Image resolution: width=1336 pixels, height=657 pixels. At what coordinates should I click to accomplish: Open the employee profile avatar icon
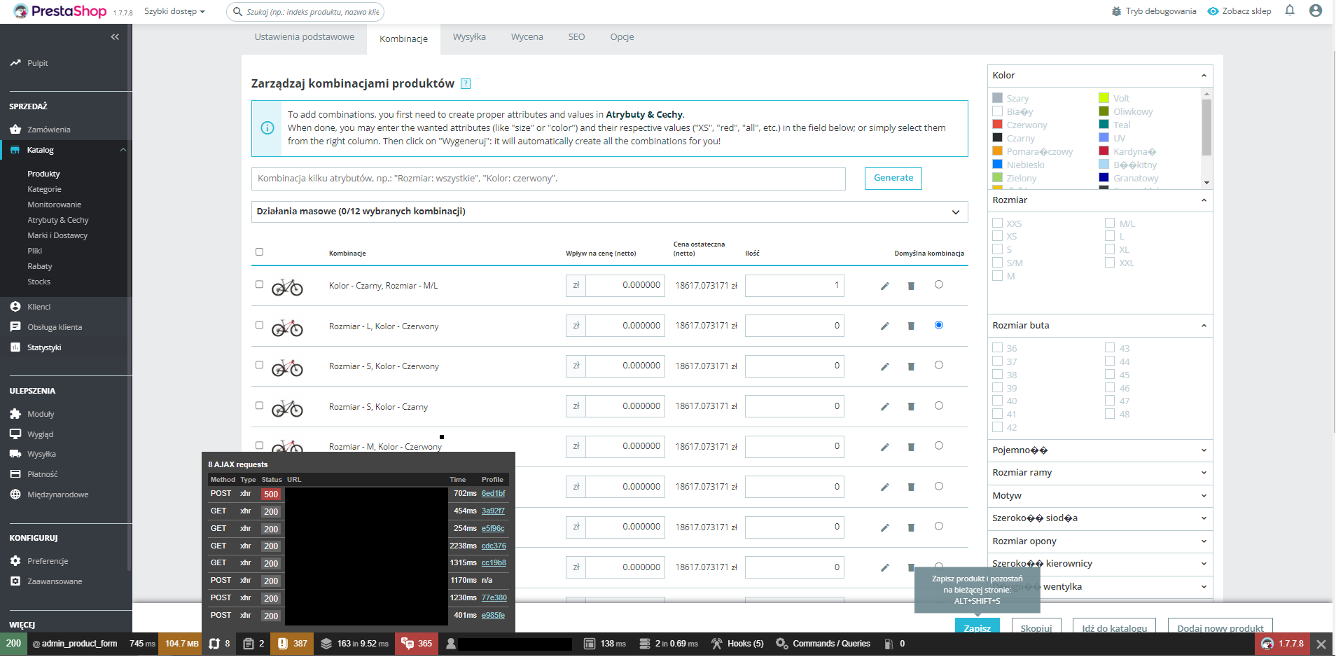(x=1316, y=11)
